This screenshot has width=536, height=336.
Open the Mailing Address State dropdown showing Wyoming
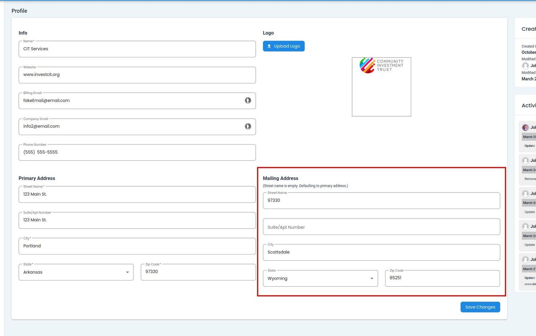click(320, 278)
